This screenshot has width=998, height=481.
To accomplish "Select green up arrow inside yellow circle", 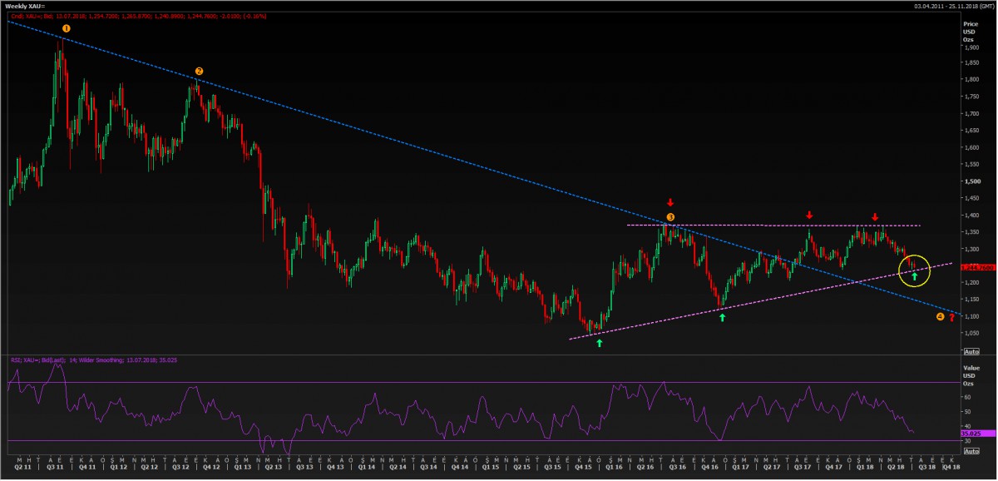I will 915,275.
